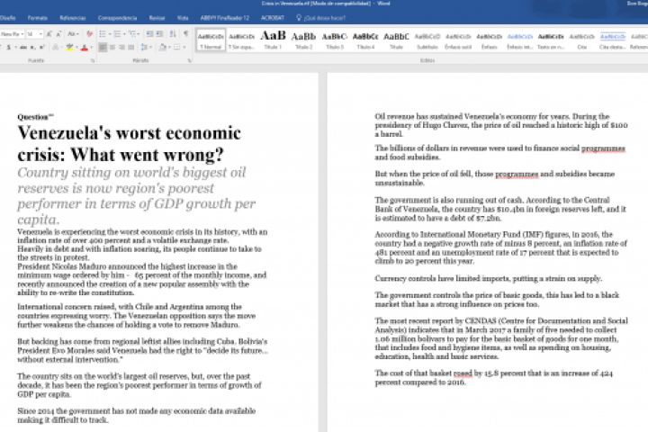Show paragraph marks and hidden symbols
Viewport: 648px width, 432px height.
[x=186, y=34]
